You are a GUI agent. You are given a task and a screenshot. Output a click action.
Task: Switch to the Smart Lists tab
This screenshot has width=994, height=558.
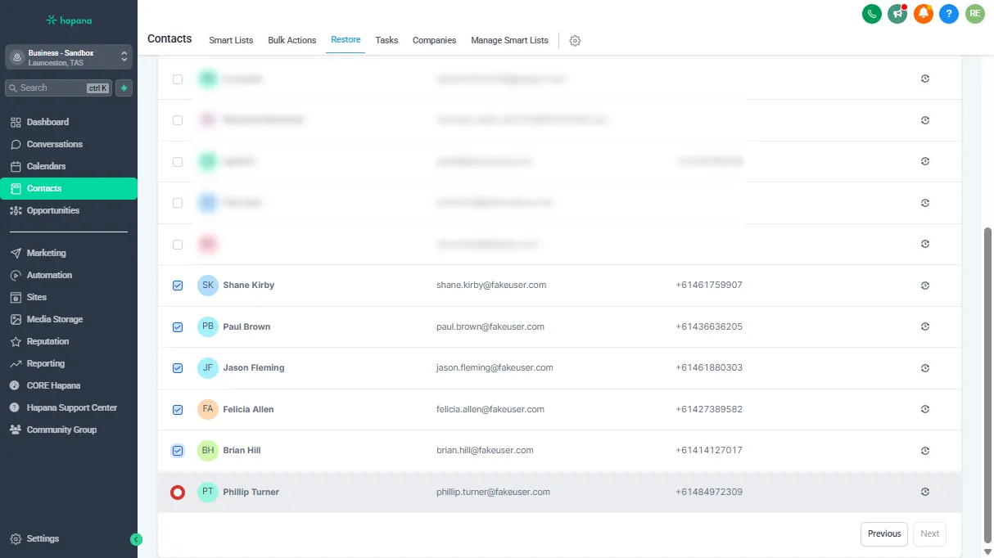[x=231, y=40]
